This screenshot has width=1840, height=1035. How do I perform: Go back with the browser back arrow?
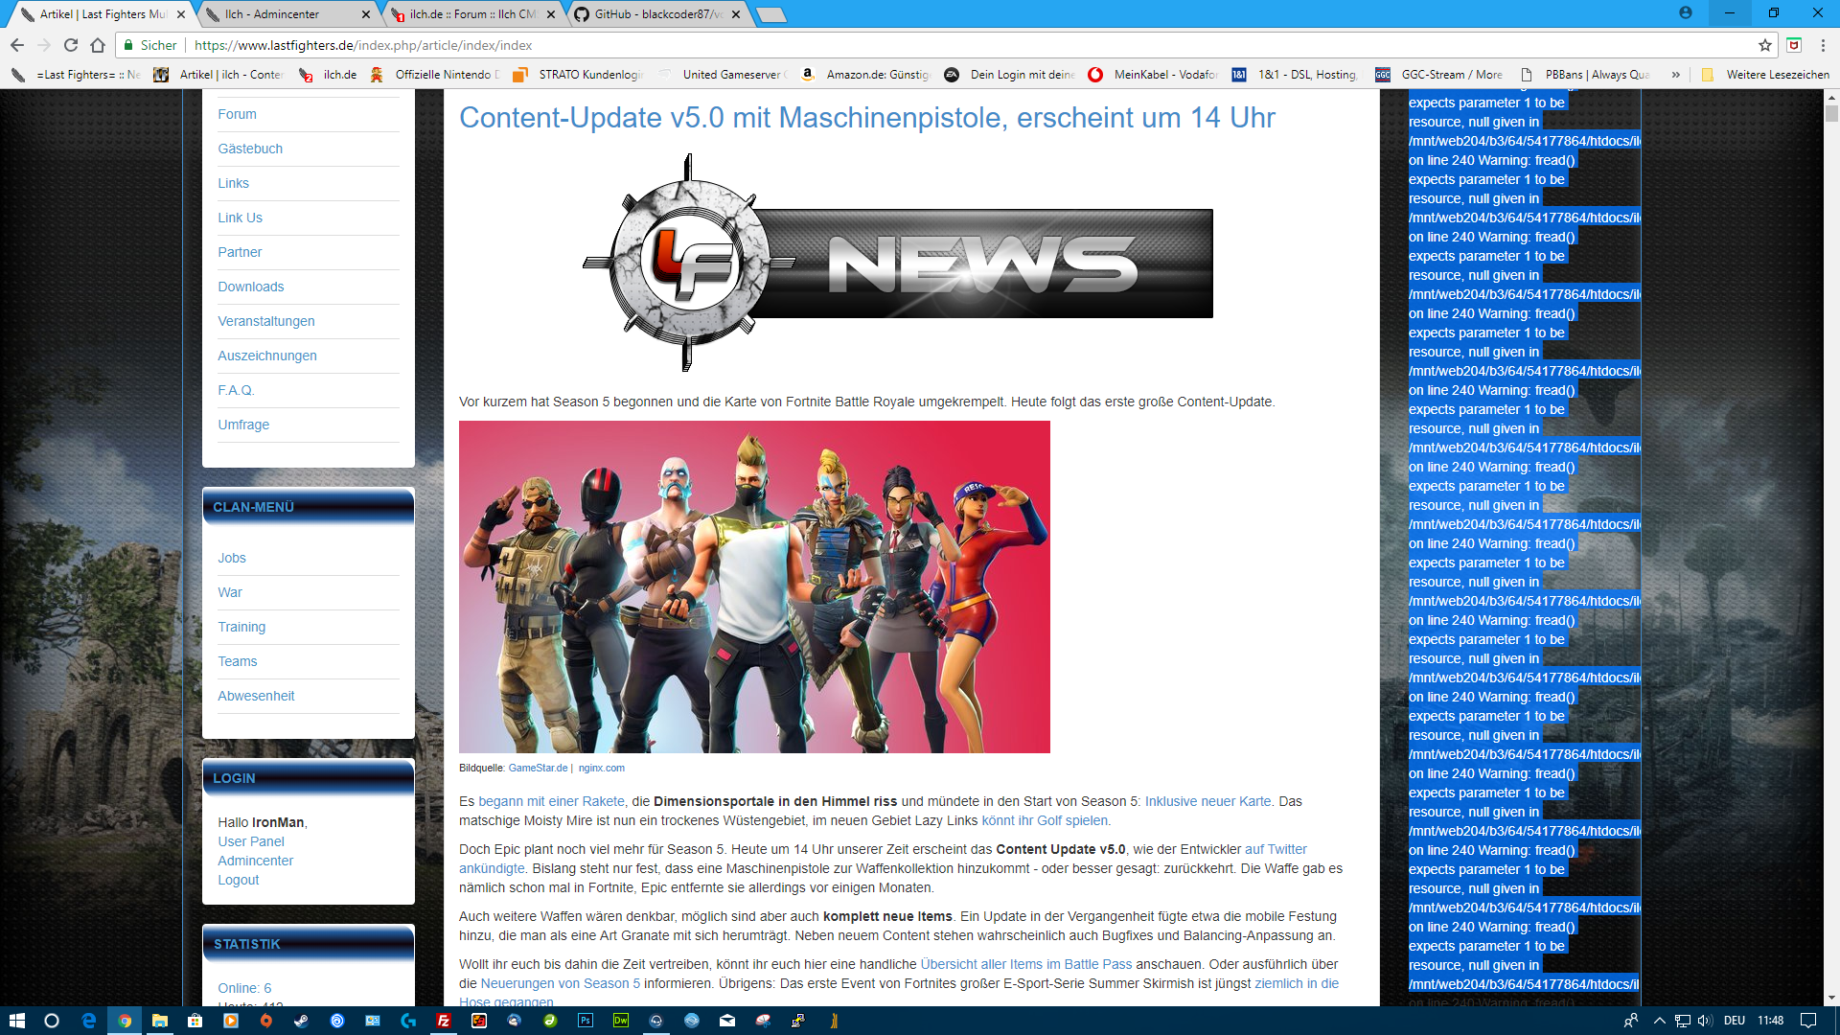point(17,45)
